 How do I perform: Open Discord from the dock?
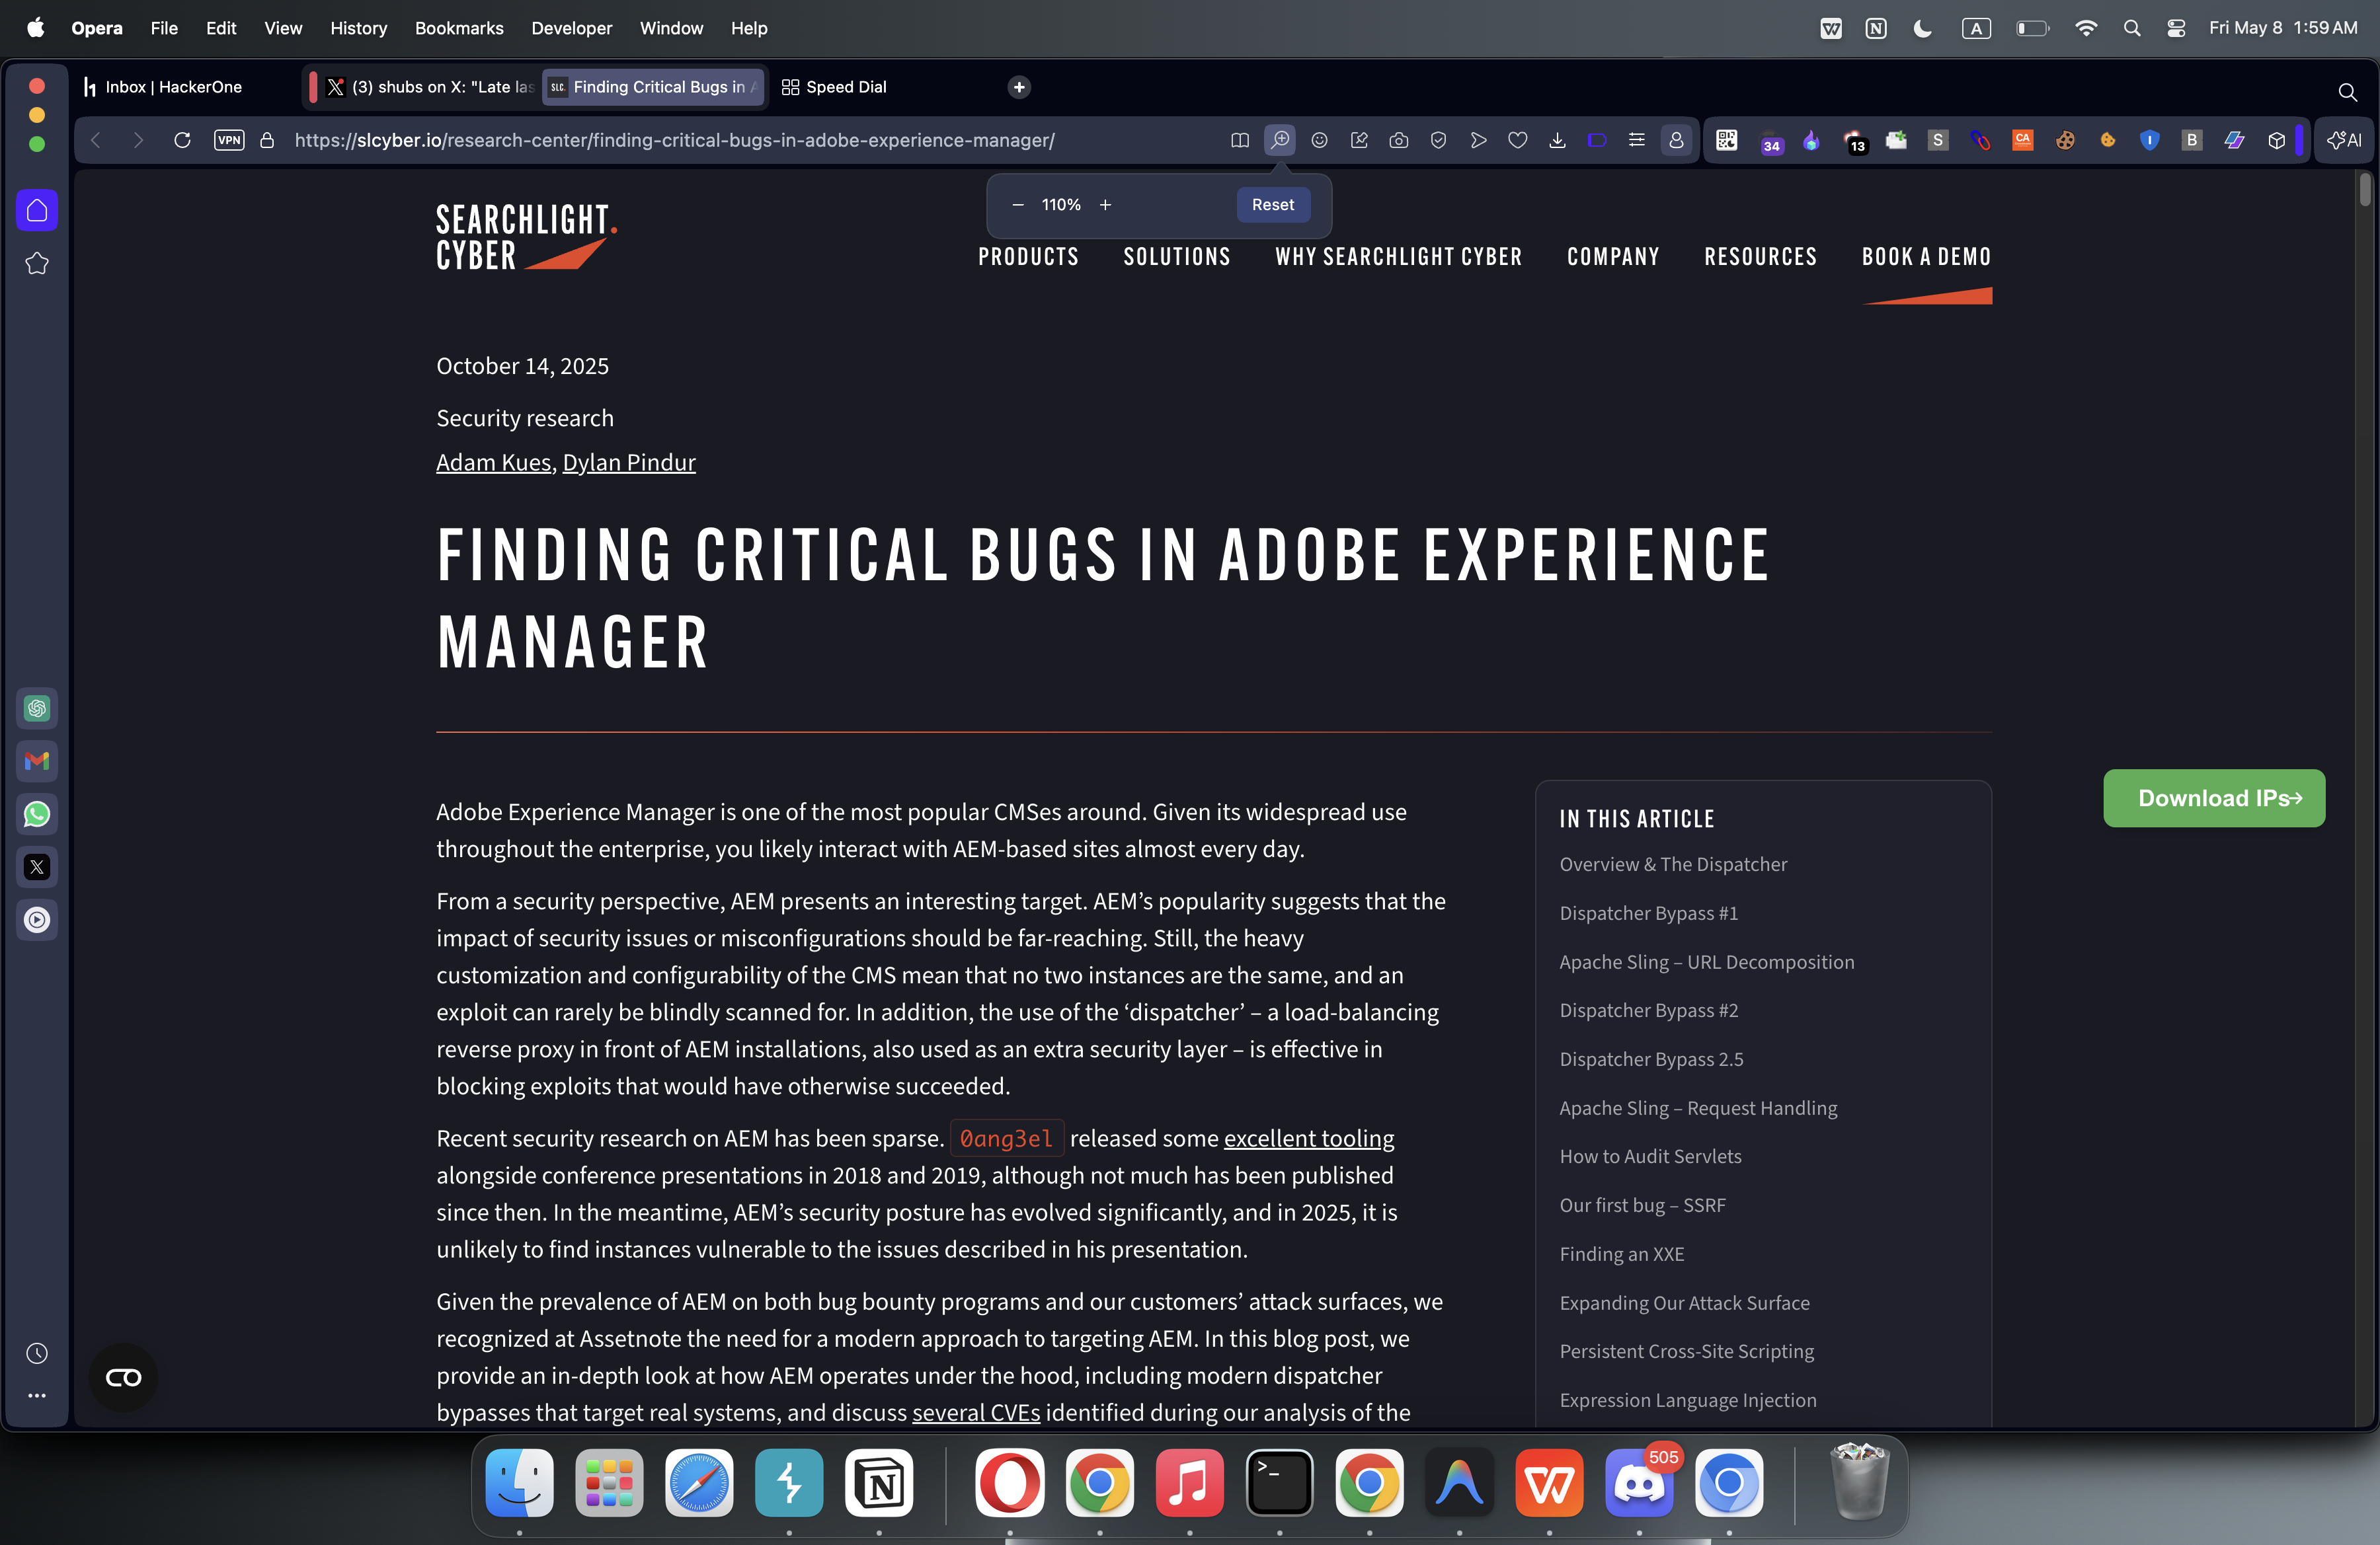tap(1639, 1482)
